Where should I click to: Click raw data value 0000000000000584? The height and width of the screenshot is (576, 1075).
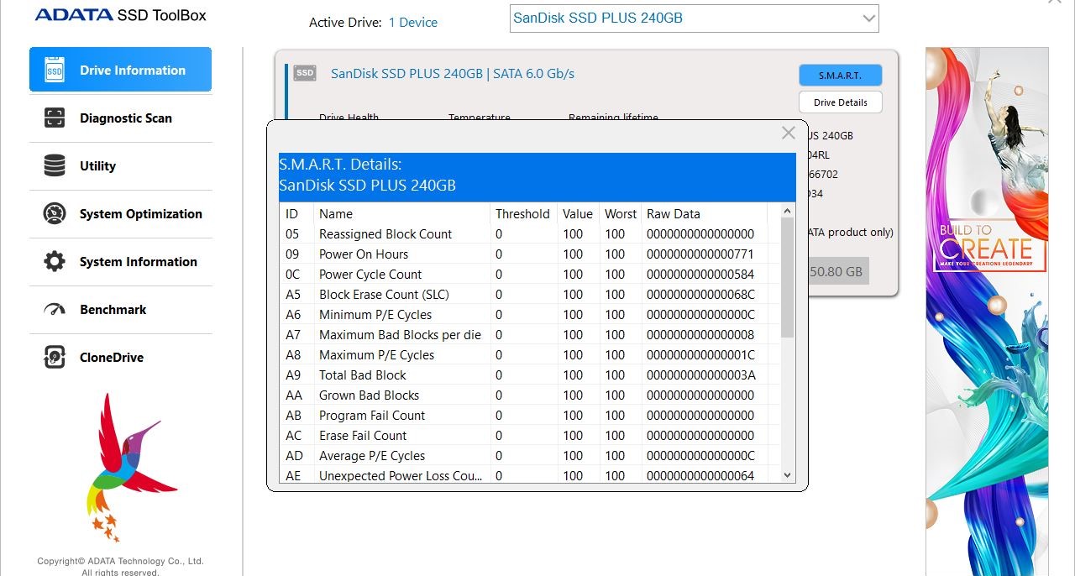(700, 275)
